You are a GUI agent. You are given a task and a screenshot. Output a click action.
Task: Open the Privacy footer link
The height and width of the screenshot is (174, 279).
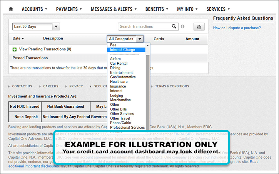pos(76,86)
